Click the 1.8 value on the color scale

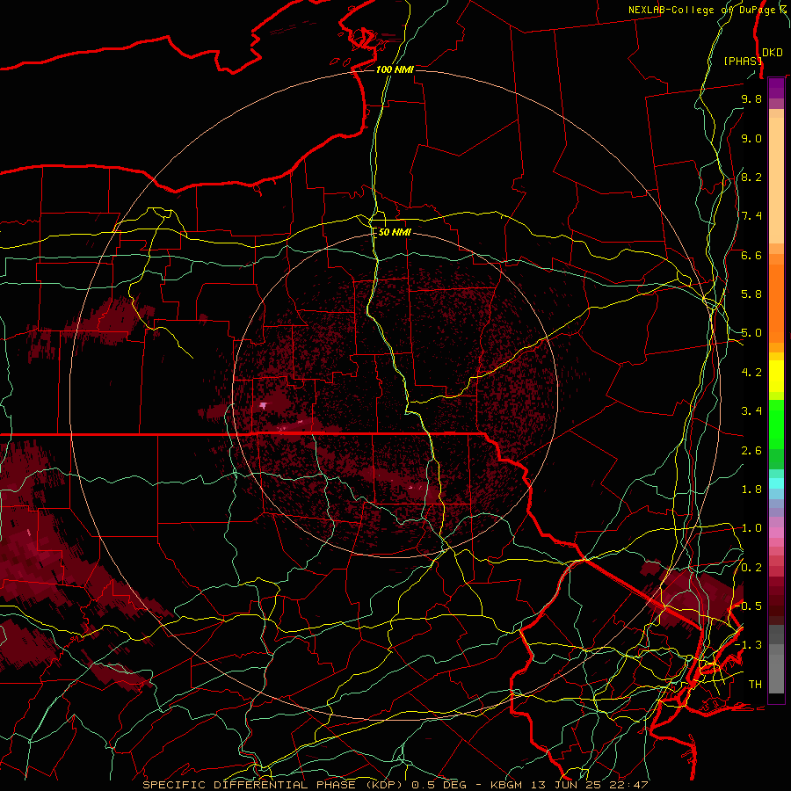click(751, 490)
